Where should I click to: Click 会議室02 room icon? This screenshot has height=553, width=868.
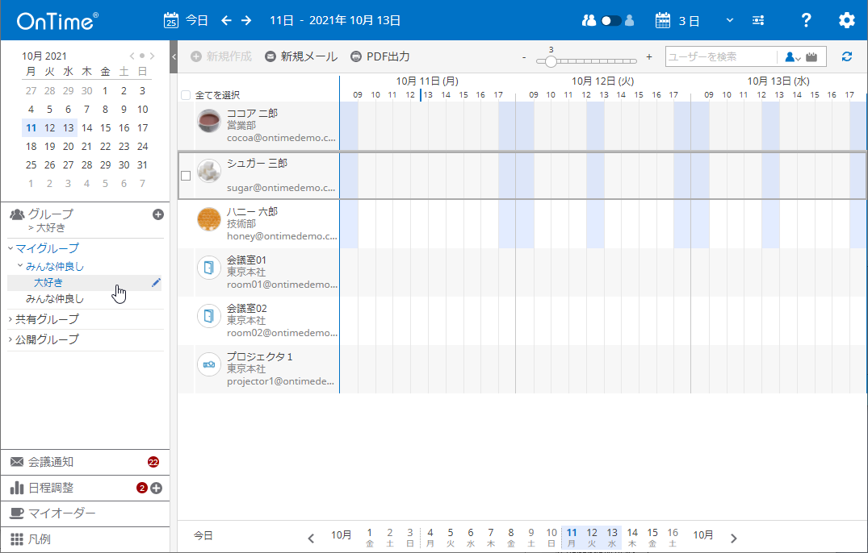pos(209,316)
